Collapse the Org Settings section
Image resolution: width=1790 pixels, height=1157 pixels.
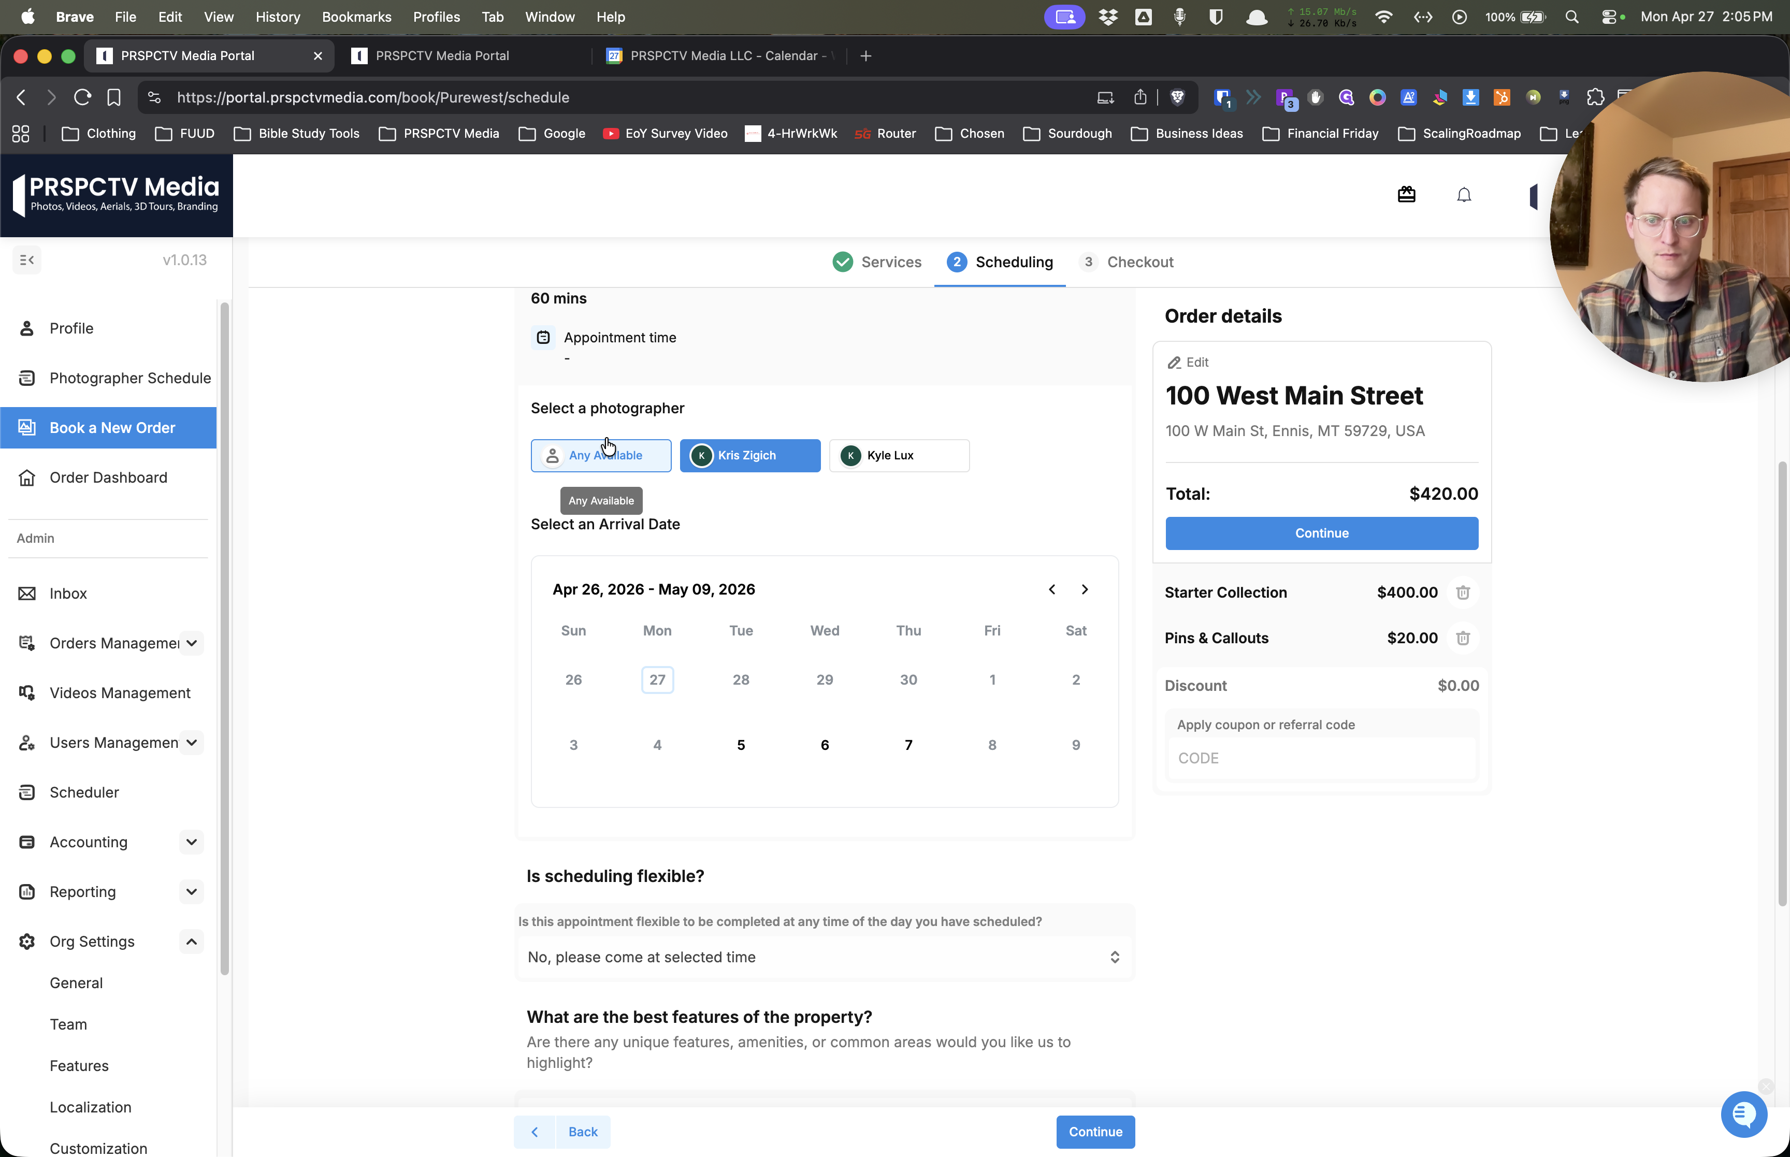192,942
